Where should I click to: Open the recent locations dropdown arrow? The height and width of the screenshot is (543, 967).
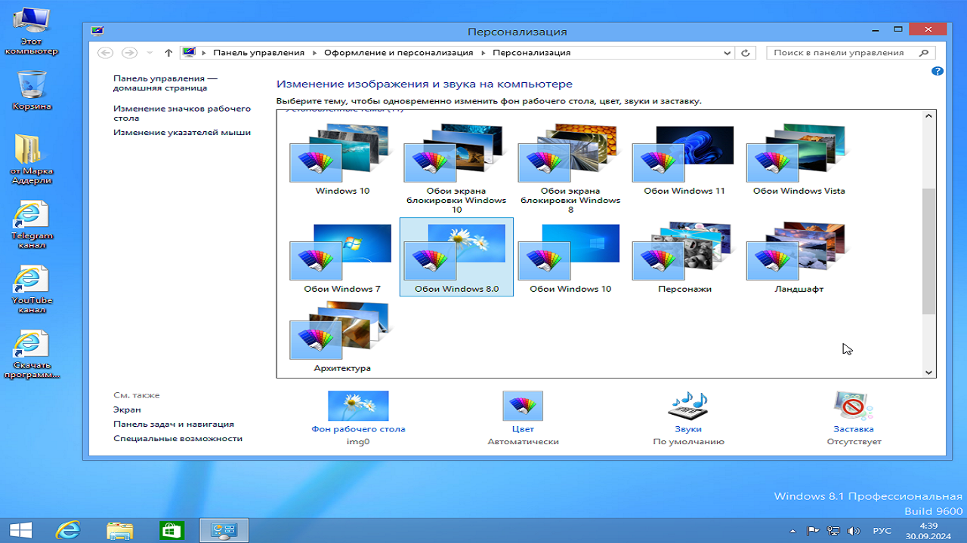point(150,53)
